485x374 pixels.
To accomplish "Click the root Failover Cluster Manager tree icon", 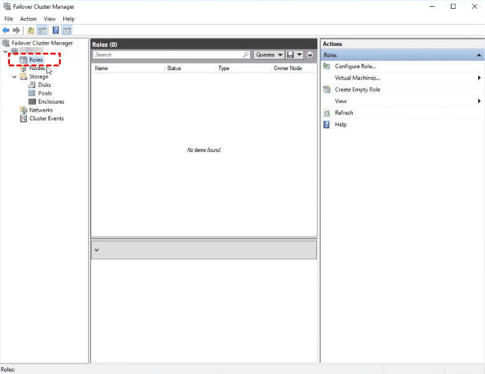I will 6,43.
